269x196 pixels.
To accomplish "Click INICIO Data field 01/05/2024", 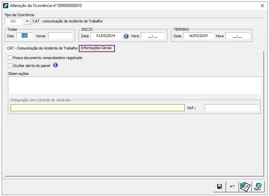I will click(106, 36).
